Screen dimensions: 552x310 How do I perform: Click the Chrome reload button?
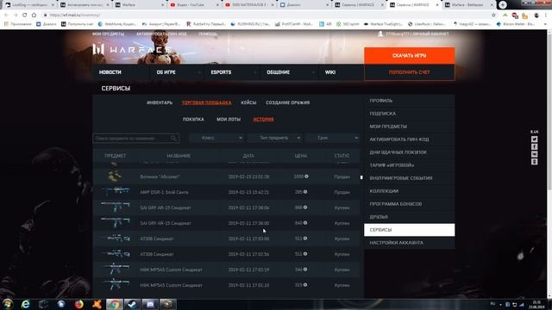25,15
